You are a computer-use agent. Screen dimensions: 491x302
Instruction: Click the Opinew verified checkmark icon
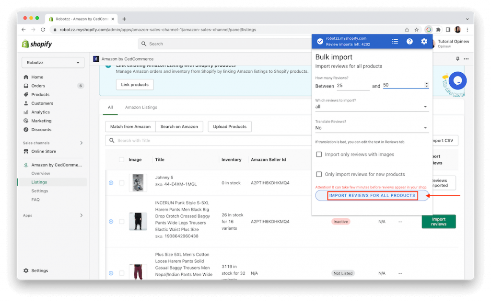coord(320,41)
